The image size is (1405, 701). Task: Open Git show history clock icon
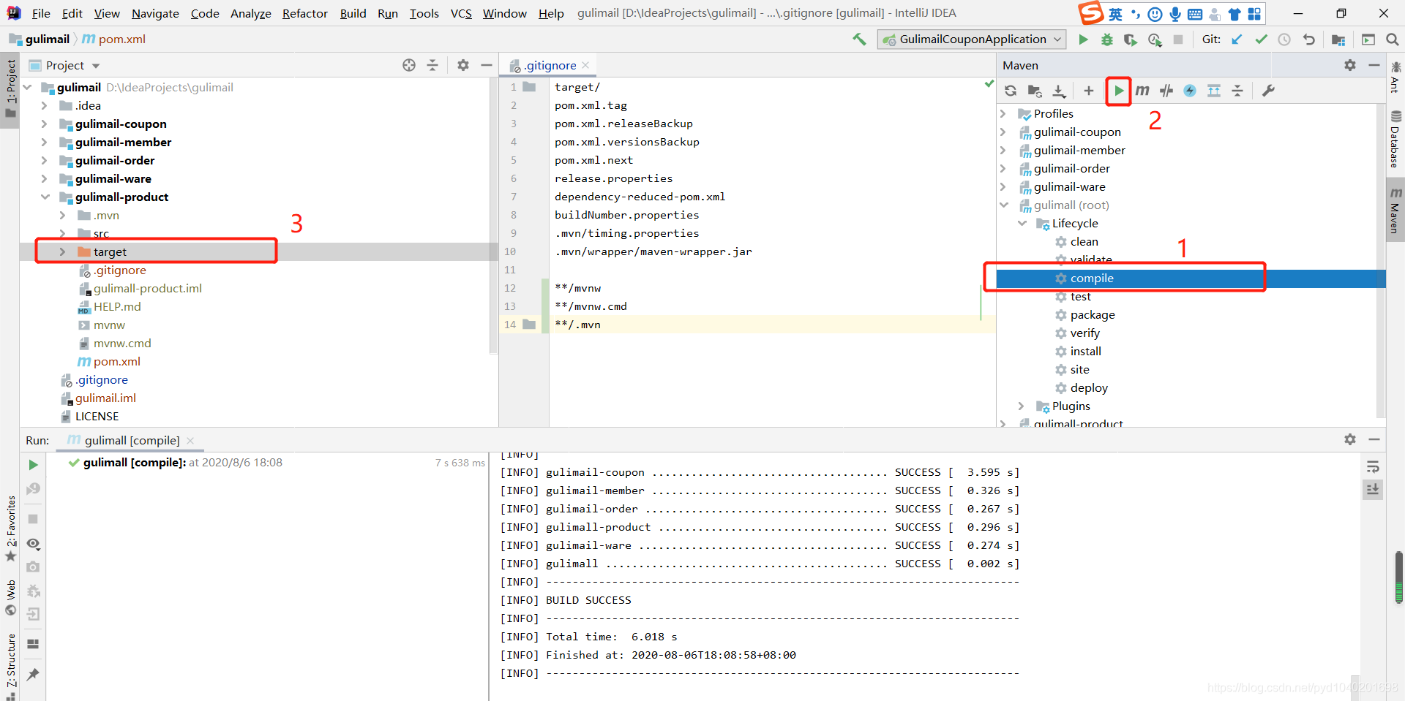coord(1284,39)
